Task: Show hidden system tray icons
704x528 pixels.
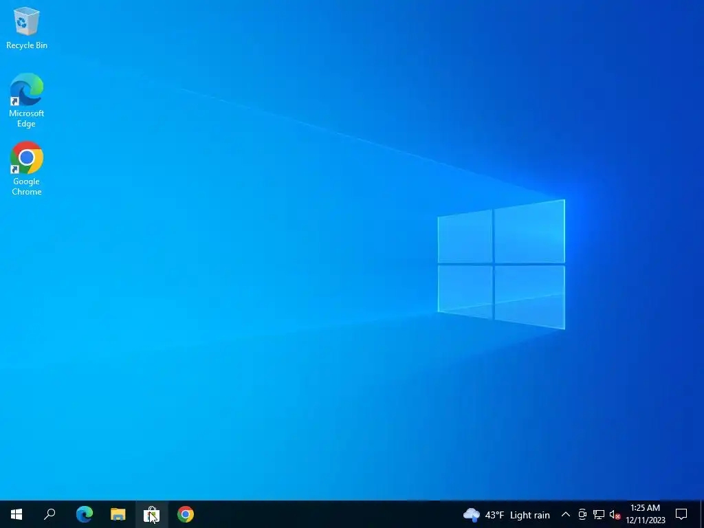Action: tap(566, 514)
